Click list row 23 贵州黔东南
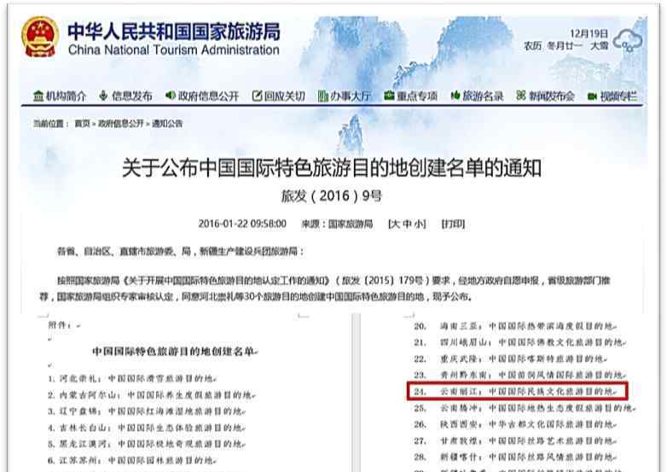 pos(519,375)
